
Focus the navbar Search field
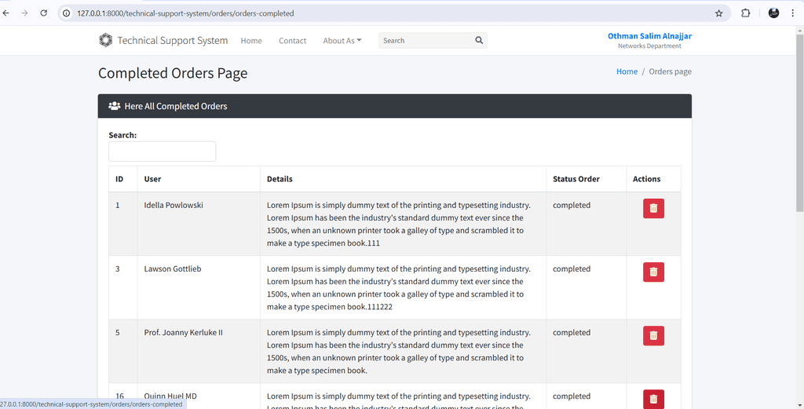click(426, 41)
